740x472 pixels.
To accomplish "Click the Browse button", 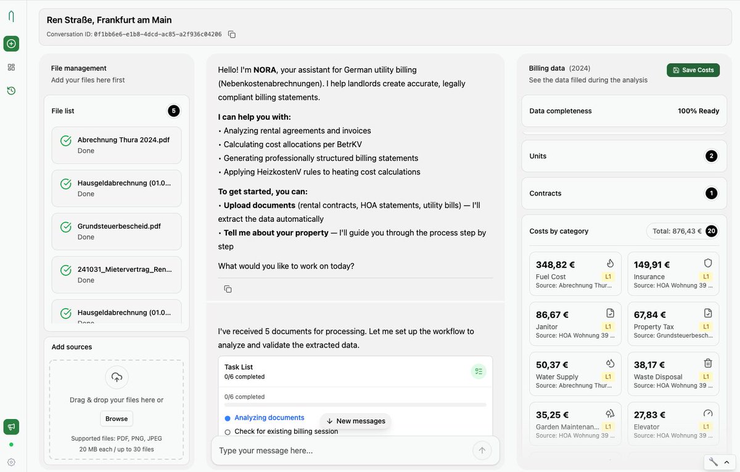I will pyautogui.click(x=117, y=418).
